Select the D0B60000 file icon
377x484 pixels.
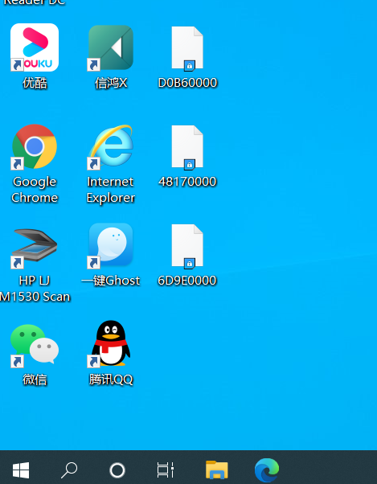tap(187, 48)
